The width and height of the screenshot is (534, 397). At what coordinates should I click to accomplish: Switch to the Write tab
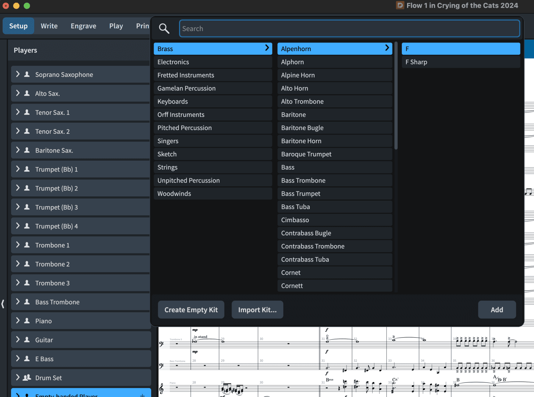pyautogui.click(x=49, y=26)
